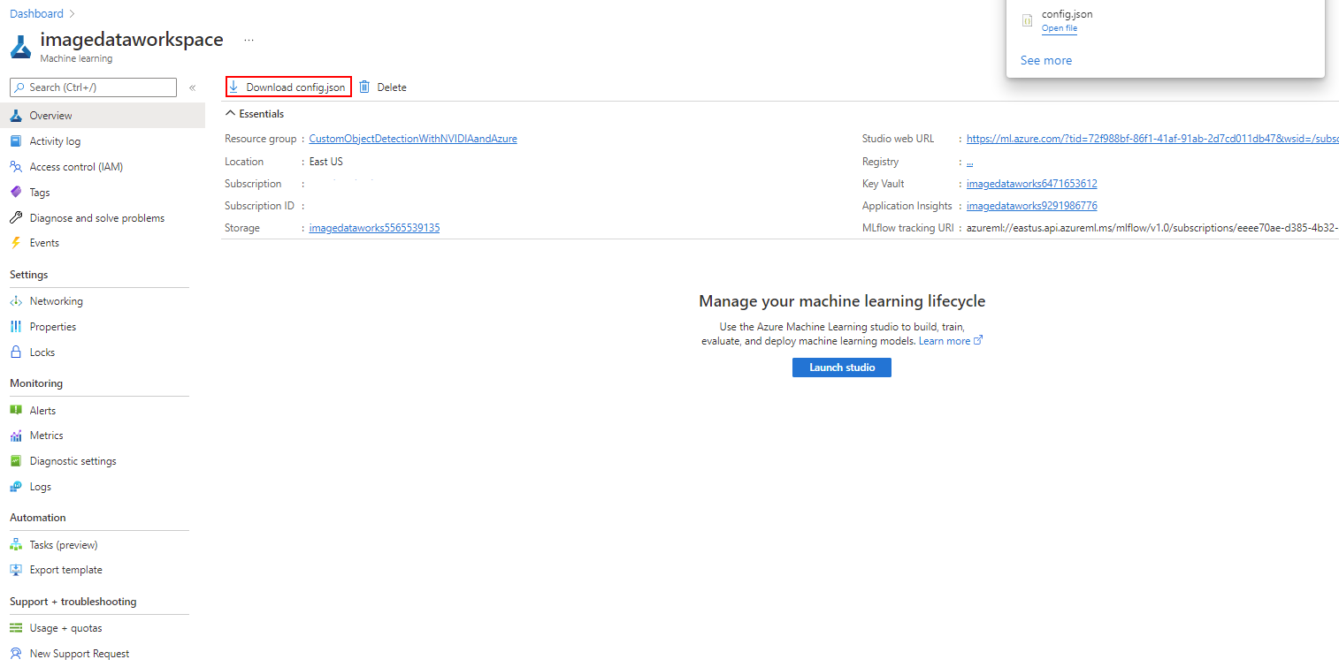This screenshot has width=1339, height=667.
Task: Click the Registry ellipsis link
Action: (x=970, y=162)
